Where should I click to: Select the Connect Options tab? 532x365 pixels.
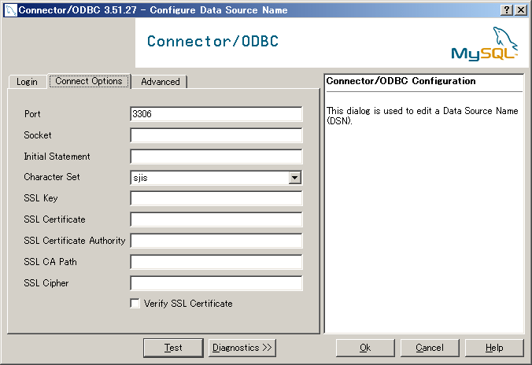click(x=88, y=81)
